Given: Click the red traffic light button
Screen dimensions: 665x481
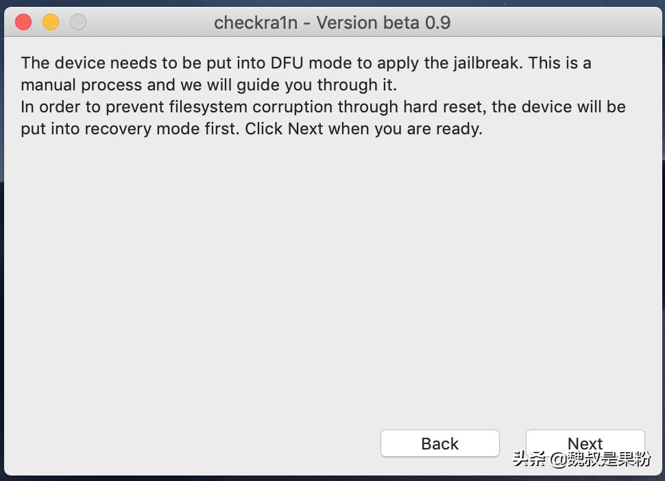Looking at the screenshot, I should pos(23,22).
